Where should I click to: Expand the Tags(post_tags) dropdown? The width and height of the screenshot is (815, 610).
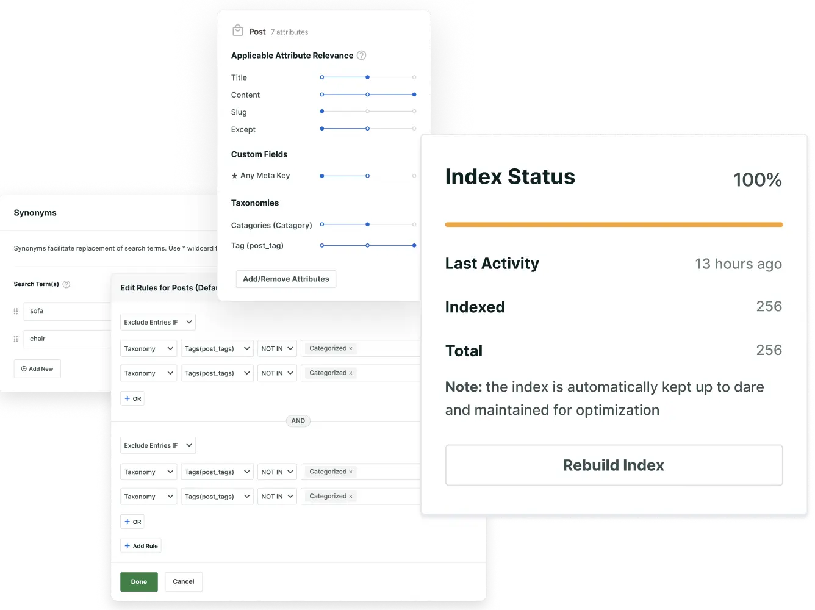click(x=217, y=348)
